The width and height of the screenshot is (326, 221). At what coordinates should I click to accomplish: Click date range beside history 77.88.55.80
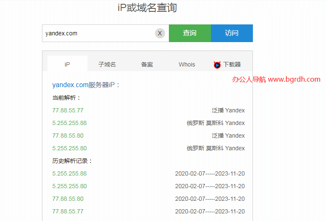coord(210,199)
